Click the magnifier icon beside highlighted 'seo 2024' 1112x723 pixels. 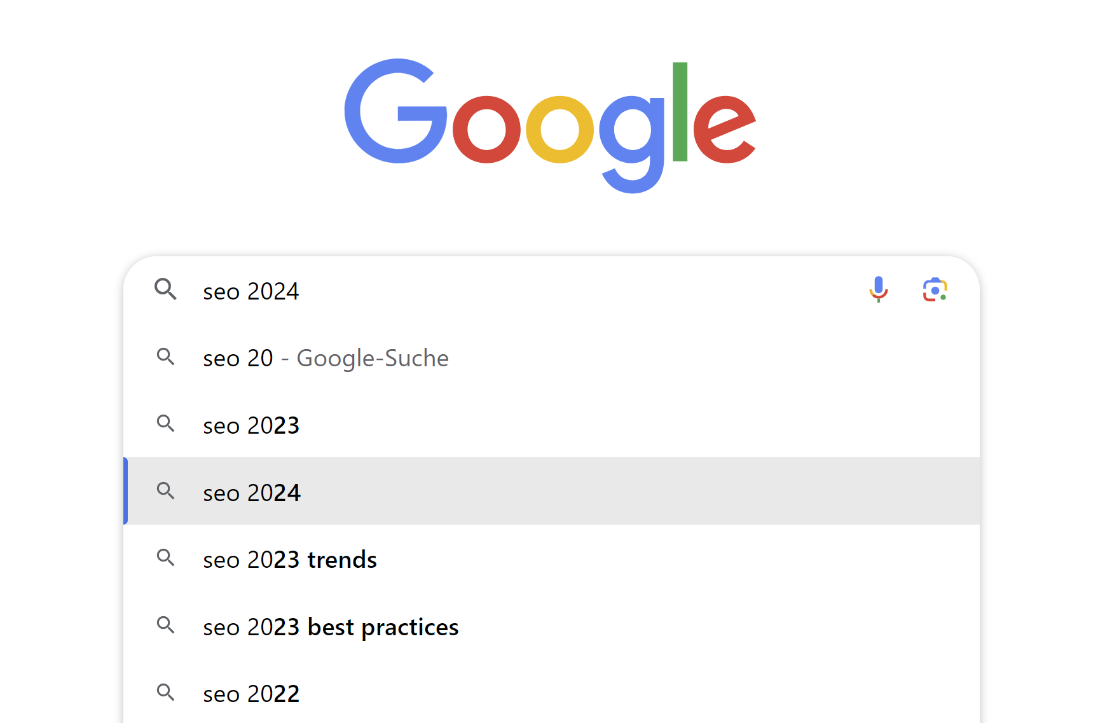coord(166,492)
